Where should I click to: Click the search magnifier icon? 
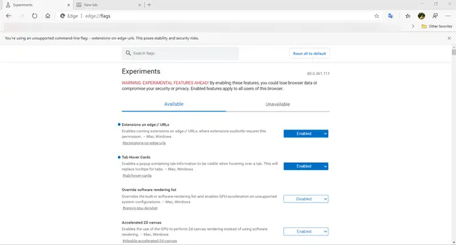[x=128, y=53]
